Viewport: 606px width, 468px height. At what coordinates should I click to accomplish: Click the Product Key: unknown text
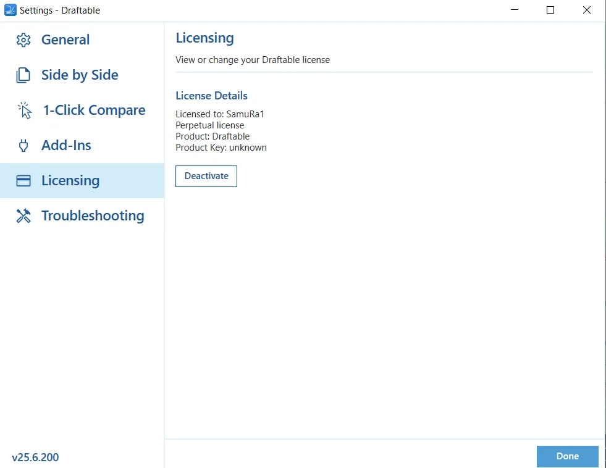(x=221, y=148)
